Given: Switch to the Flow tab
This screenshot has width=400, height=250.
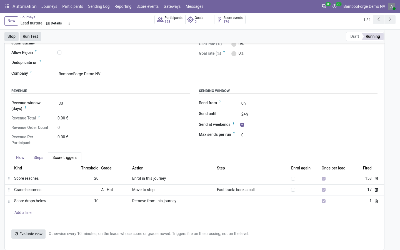Looking at the screenshot, I should tap(20, 157).
